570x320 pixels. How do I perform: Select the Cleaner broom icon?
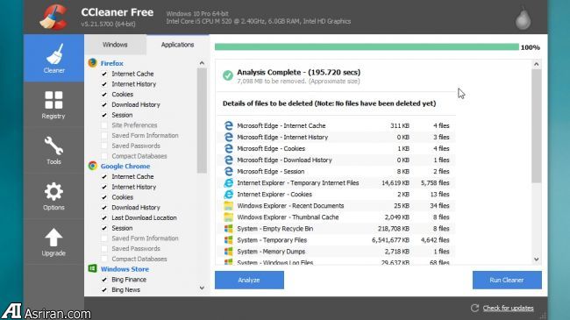point(54,53)
